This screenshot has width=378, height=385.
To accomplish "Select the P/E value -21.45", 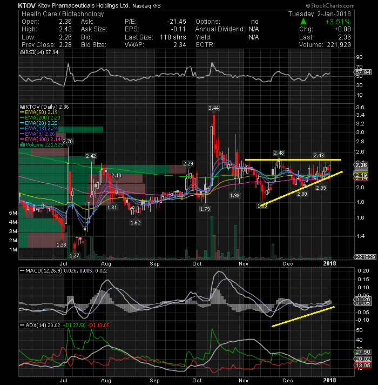I will (177, 22).
